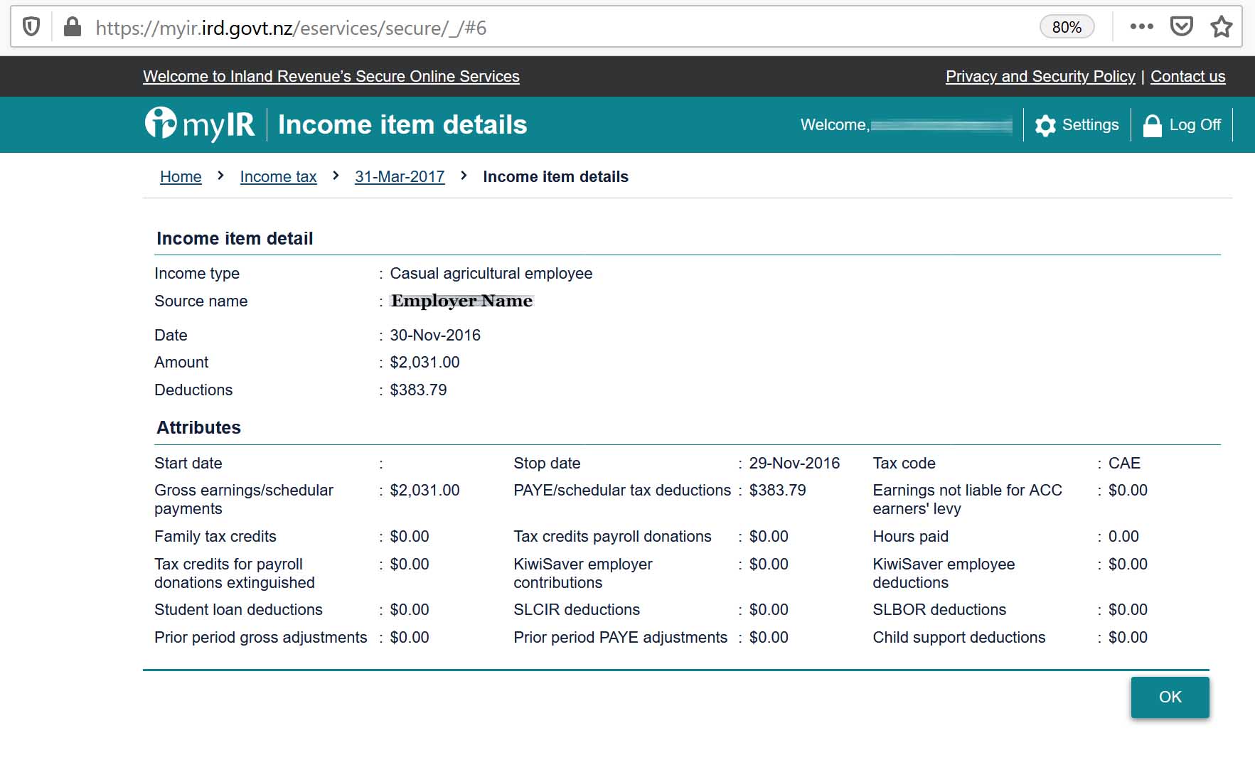Click the 80% page zoom indicator
This screenshot has width=1255, height=760.
click(1067, 26)
